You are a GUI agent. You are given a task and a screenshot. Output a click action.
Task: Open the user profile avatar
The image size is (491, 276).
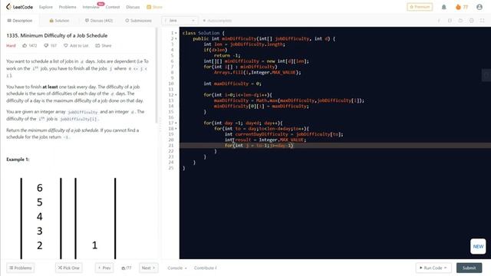coord(479,7)
